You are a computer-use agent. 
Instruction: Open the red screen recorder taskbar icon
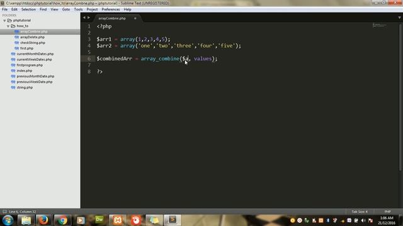click(136, 220)
